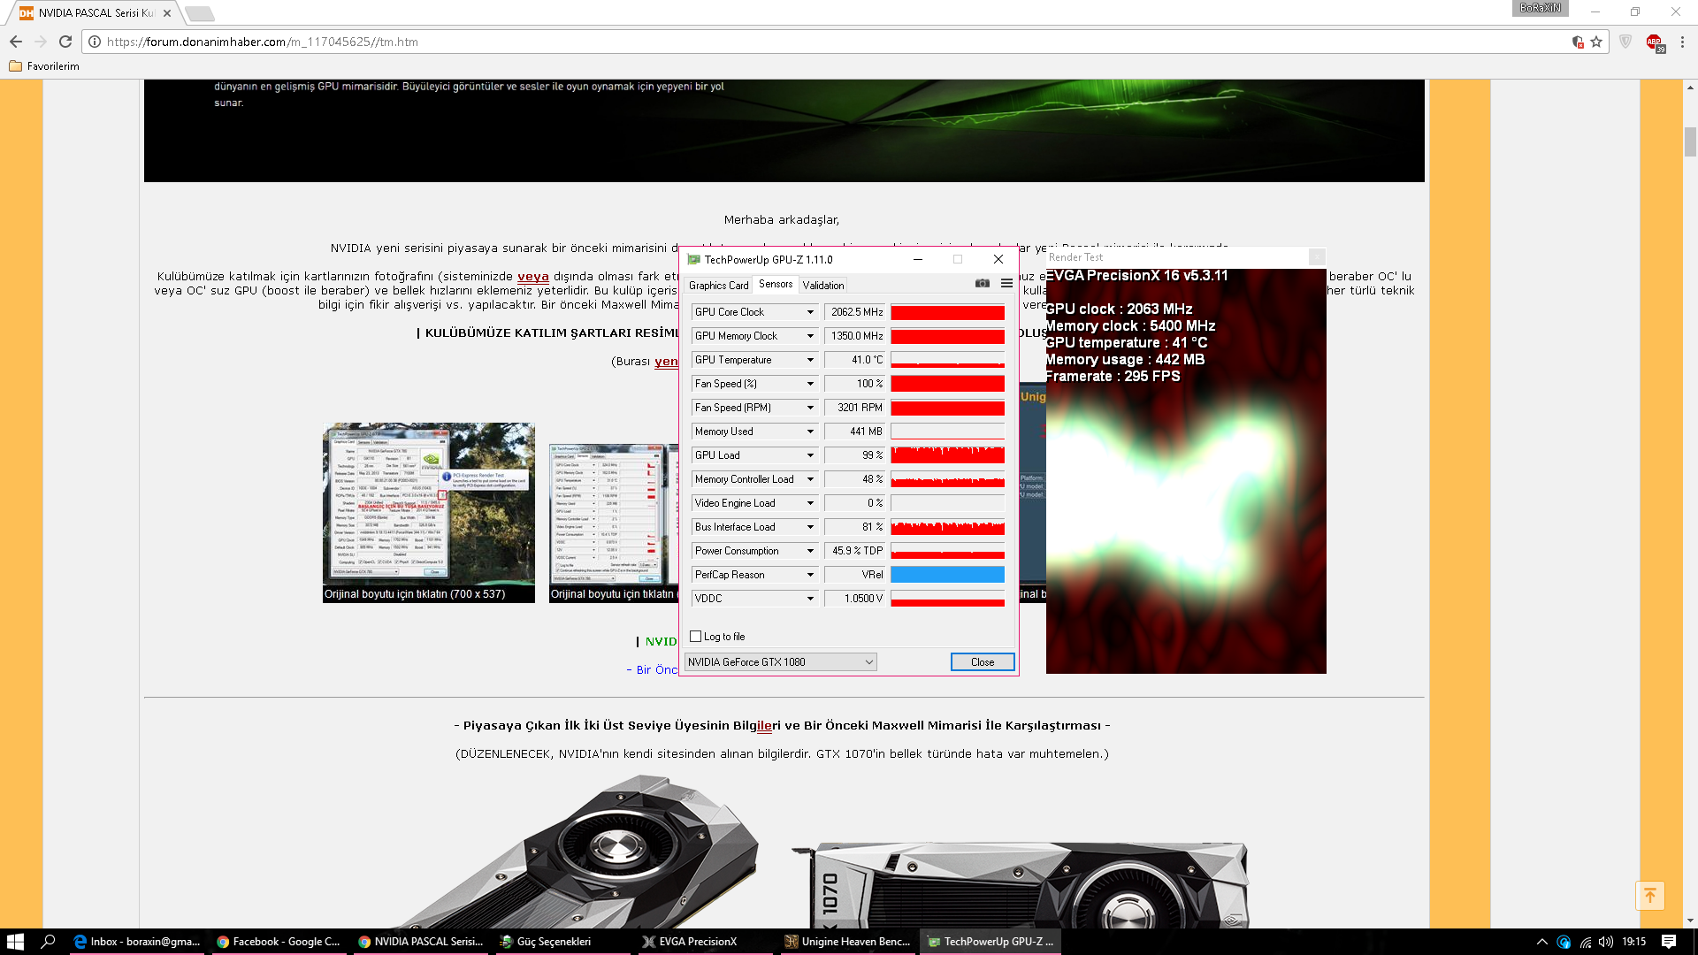The height and width of the screenshot is (955, 1698).
Task: Click the GPU Core Clock red graph
Action: (x=947, y=312)
